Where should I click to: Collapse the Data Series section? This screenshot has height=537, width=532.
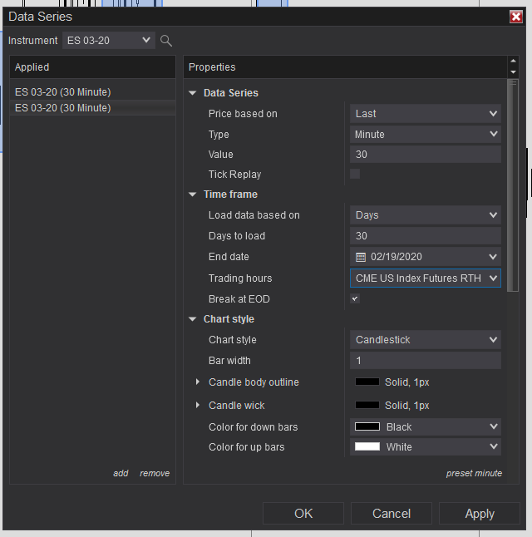point(193,93)
